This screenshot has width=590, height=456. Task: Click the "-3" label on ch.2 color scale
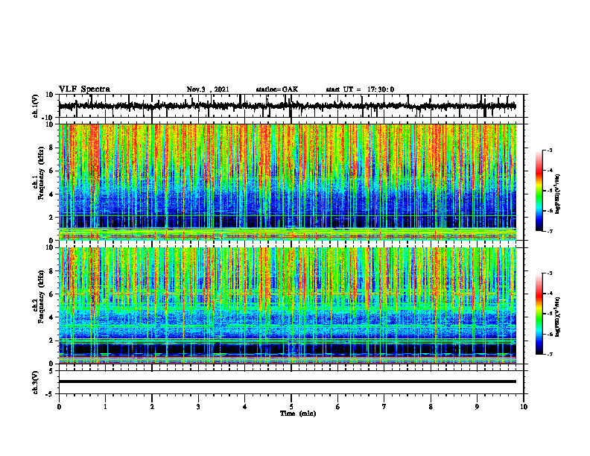point(550,273)
